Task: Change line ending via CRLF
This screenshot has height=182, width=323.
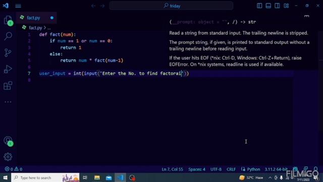Action: coord(231,169)
